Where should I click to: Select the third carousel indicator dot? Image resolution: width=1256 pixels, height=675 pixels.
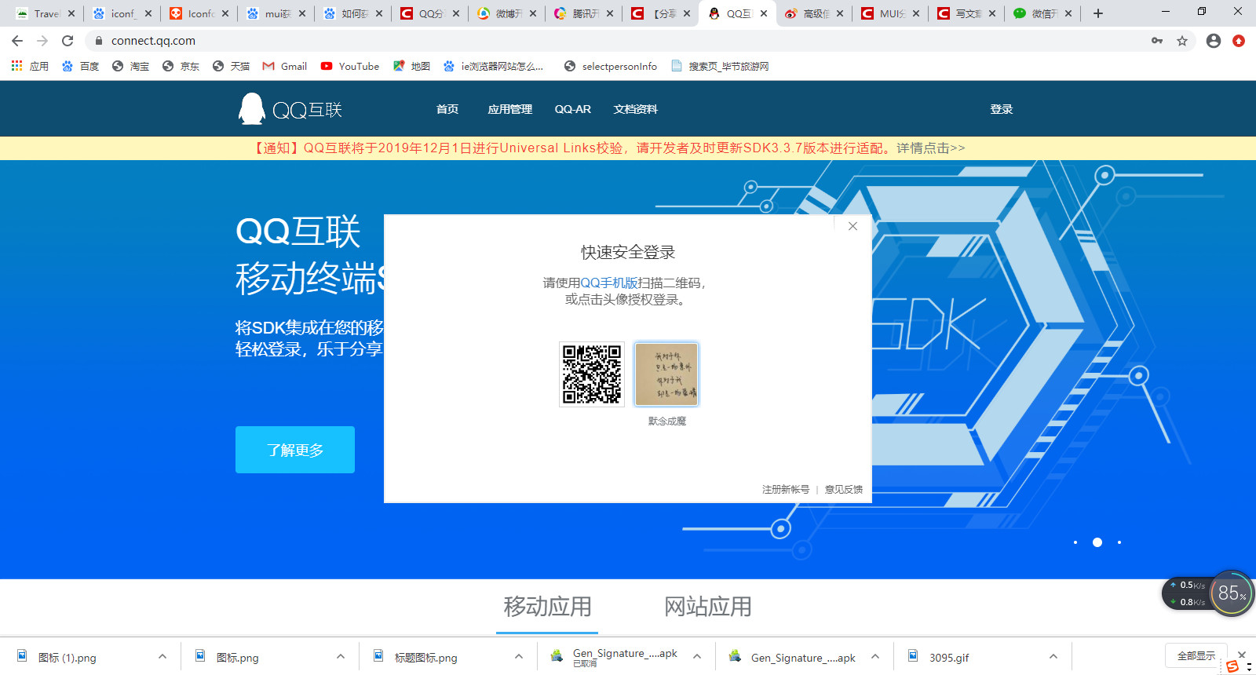point(1119,542)
